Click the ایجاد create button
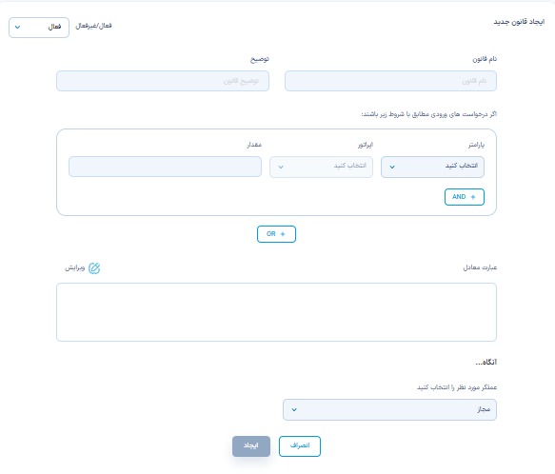Image resolution: width=555 pixels, height=474 pixels. coord(251,446)
